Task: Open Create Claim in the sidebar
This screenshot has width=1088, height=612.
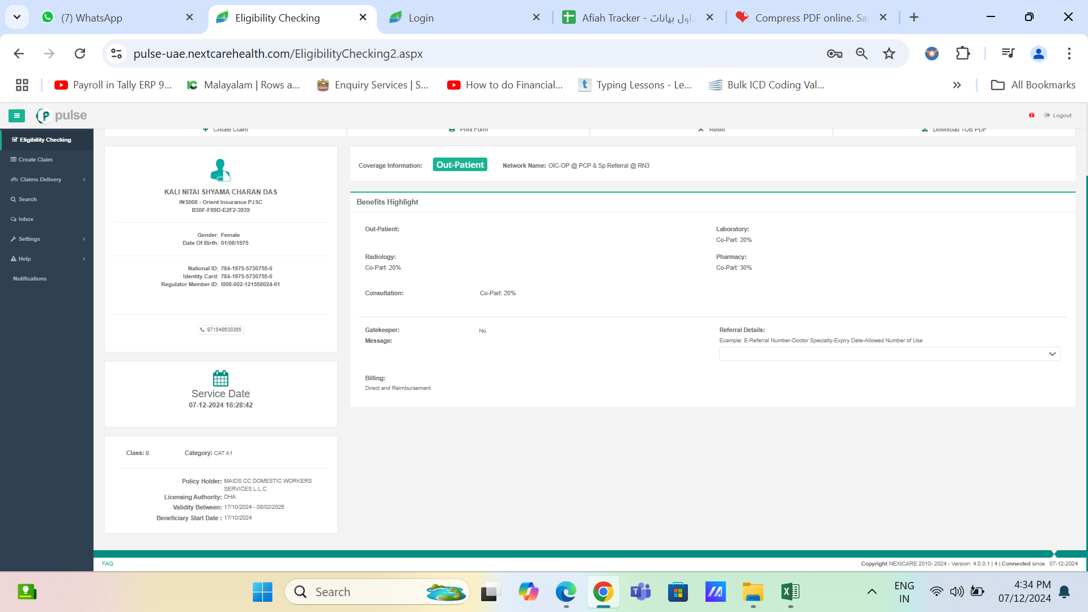Action: click(35, 160)
